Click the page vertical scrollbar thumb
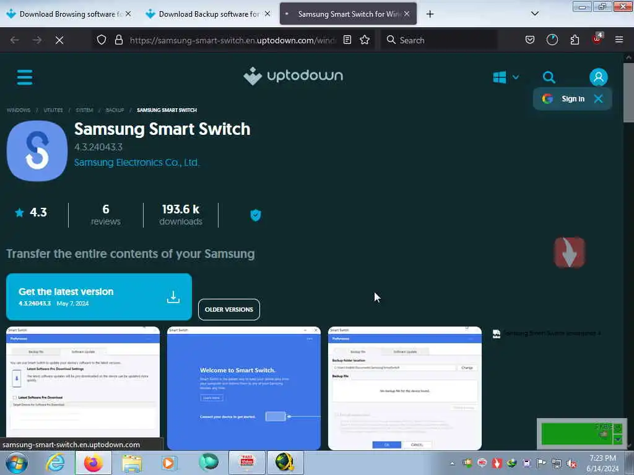The height and width of the screenshot is (475, 634). tap(628, 93)
